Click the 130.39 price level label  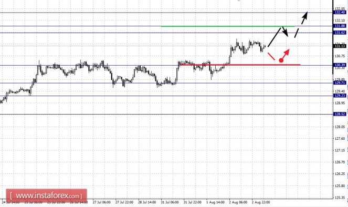[x=340, y=65]
